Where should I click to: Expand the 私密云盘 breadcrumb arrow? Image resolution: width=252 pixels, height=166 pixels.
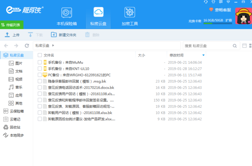tap(53, 46)
